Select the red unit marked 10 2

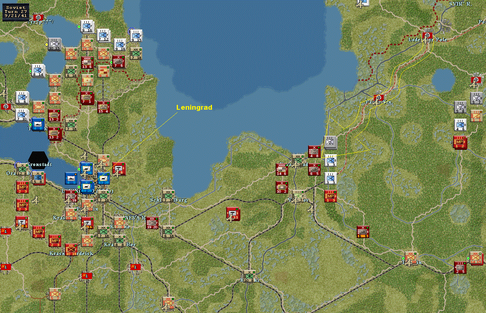tap(282, 187)
